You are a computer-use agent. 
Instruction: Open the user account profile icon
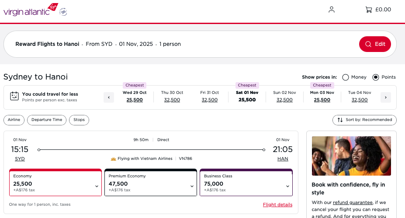(332, 10)
